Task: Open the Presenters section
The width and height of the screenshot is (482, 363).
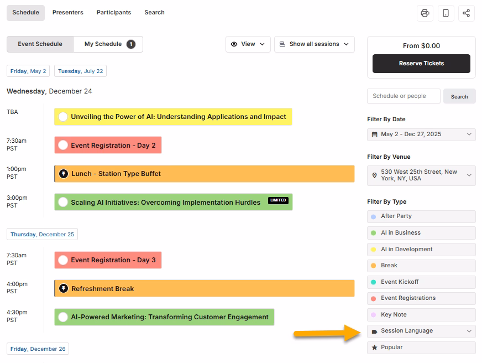Action: coord(67,12)
